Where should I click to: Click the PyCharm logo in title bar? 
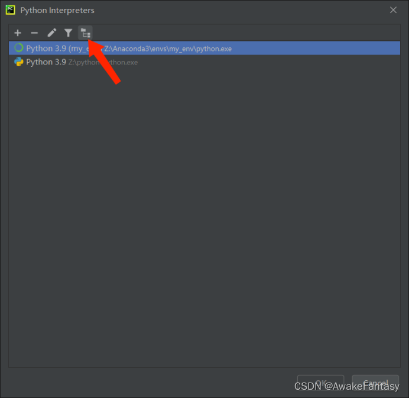(11, 10)
